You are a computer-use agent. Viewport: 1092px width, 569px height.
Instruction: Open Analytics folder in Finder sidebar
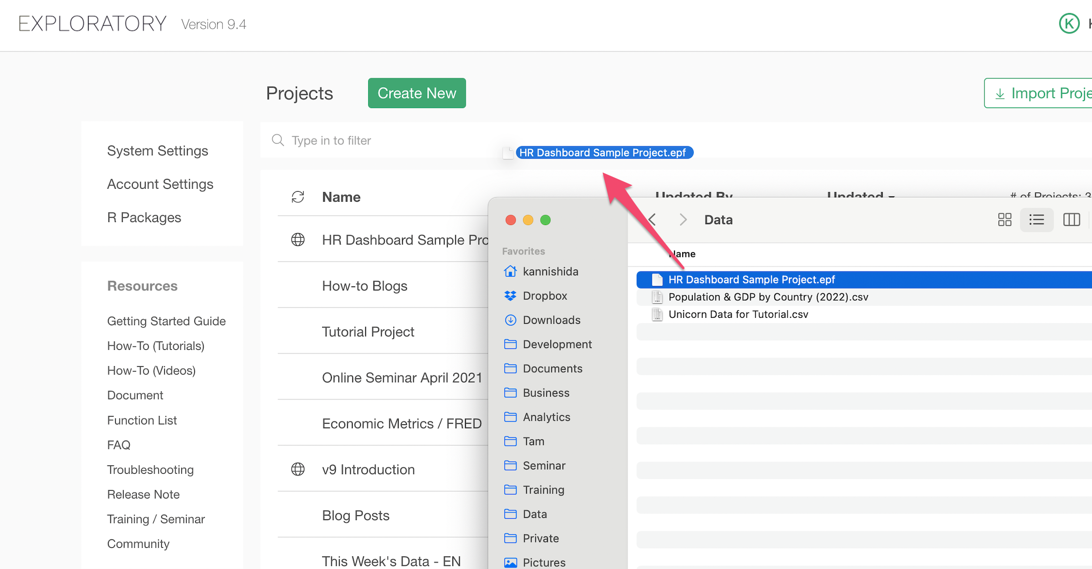coord(537,417)
